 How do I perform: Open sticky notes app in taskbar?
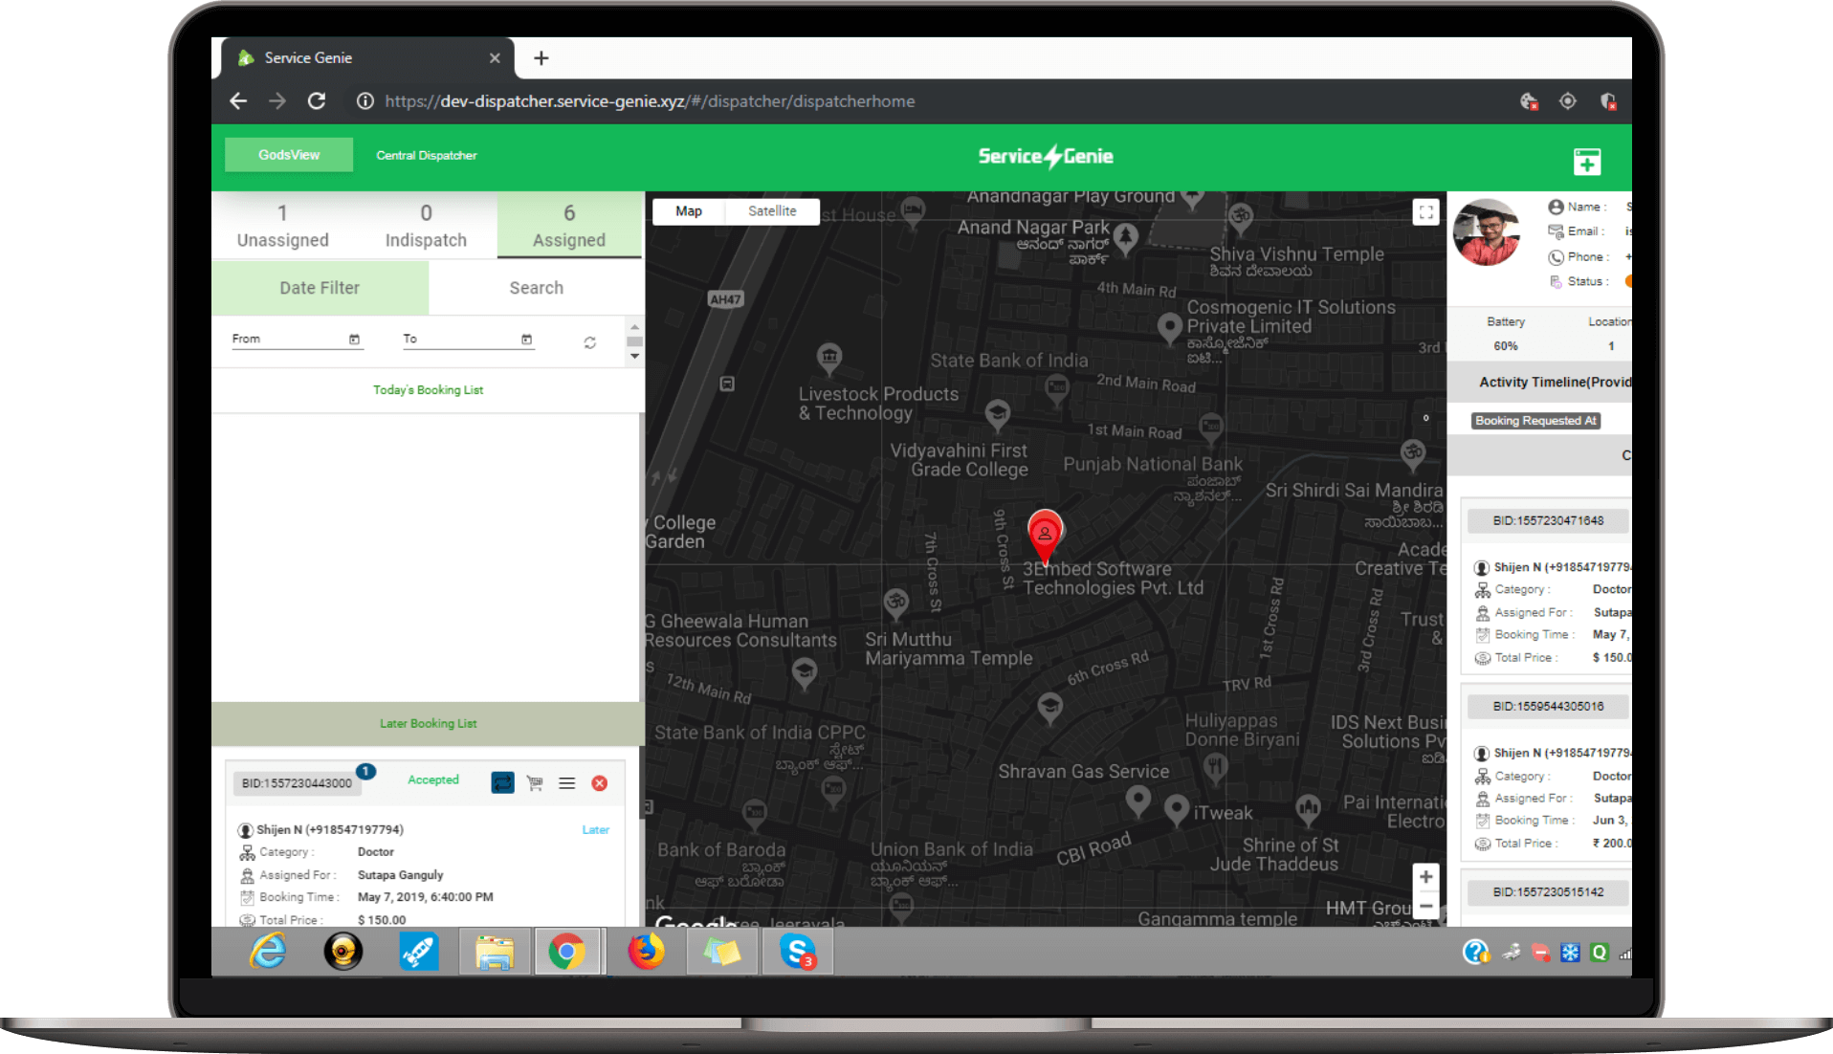click(x=722, y=952)
